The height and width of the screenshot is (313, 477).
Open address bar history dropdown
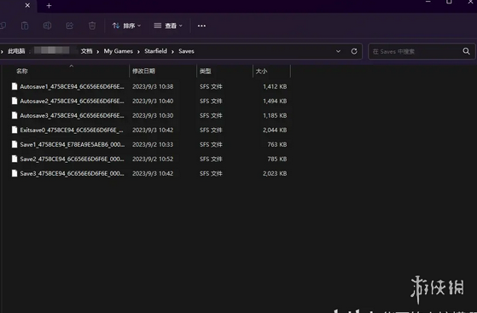point(338,51)
